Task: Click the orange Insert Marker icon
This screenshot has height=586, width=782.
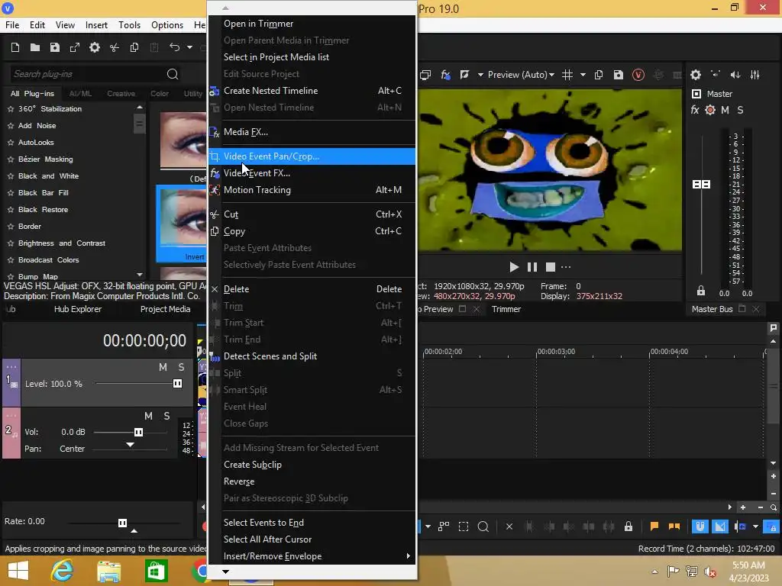Action: [x=654, y=526]
